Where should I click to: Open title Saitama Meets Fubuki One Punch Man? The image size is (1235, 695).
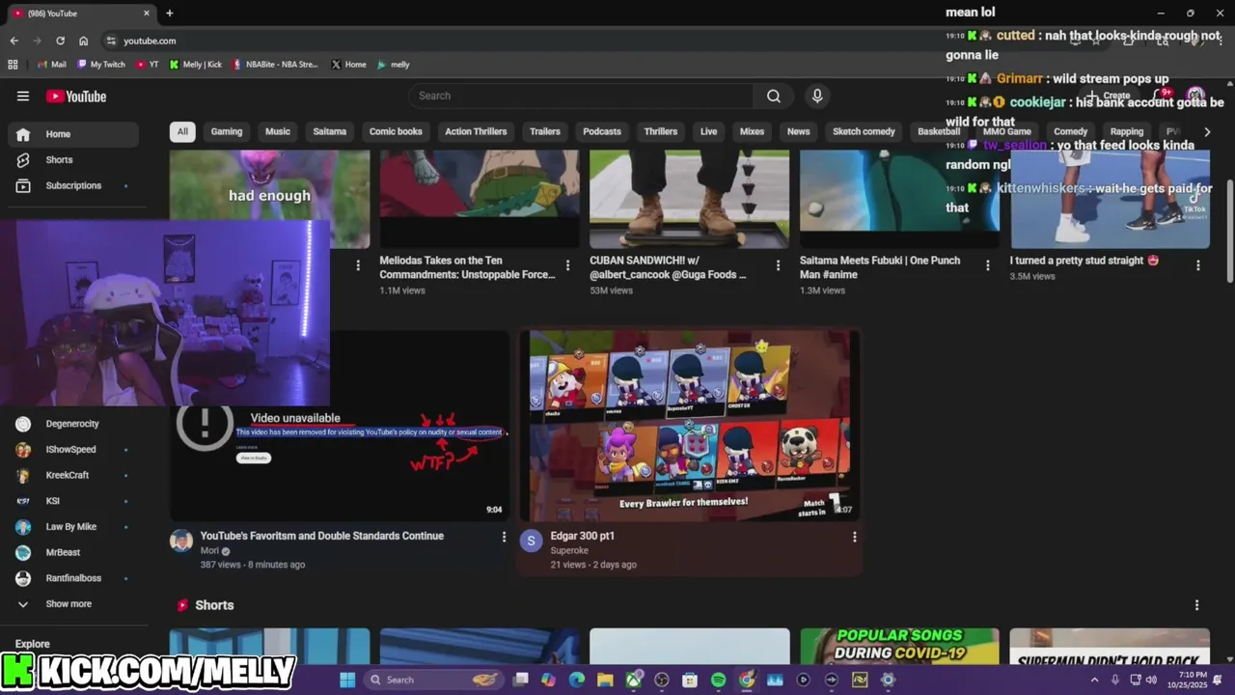point(880,267)
